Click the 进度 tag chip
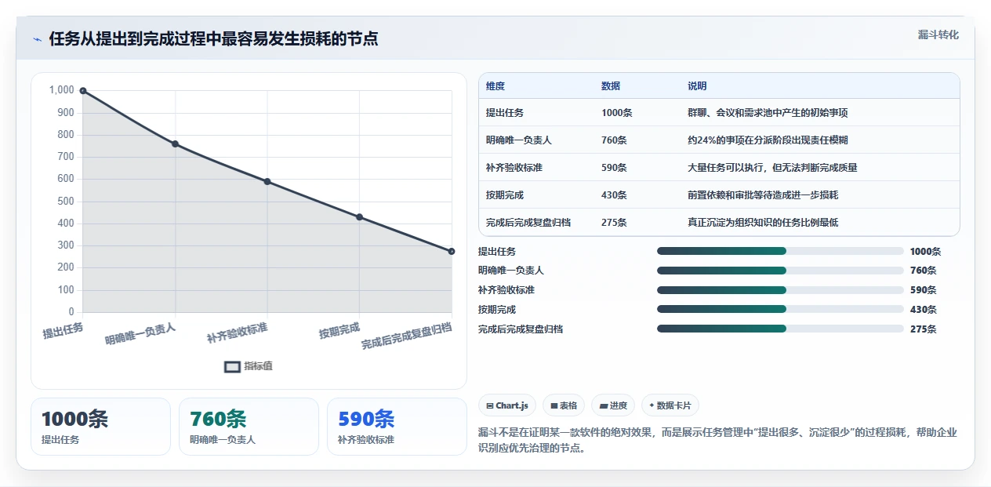The height and width of the screenshot is (487, 991). [x=613, y=405]
